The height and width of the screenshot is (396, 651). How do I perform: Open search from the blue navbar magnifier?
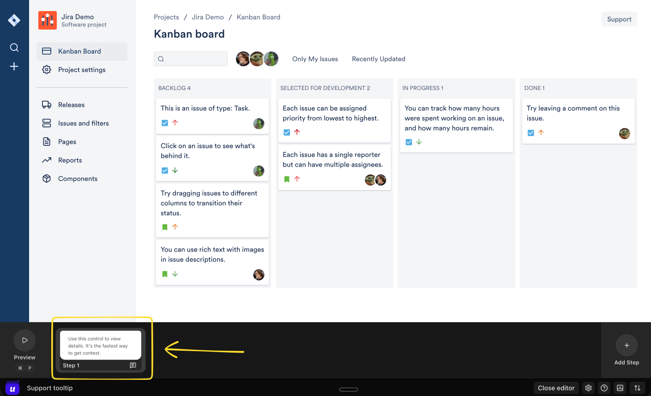(x=14, y=48)
